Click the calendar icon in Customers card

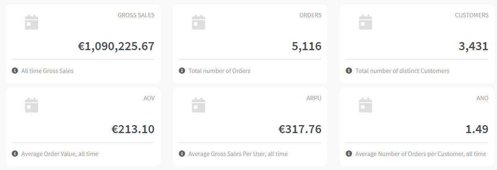pos(365,22)
